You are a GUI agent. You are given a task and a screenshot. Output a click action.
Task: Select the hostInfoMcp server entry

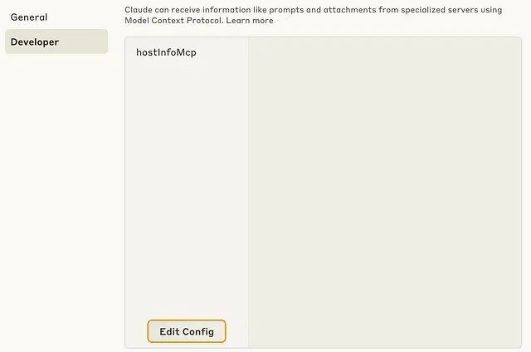pyautogui.click(x=166, y=52)
